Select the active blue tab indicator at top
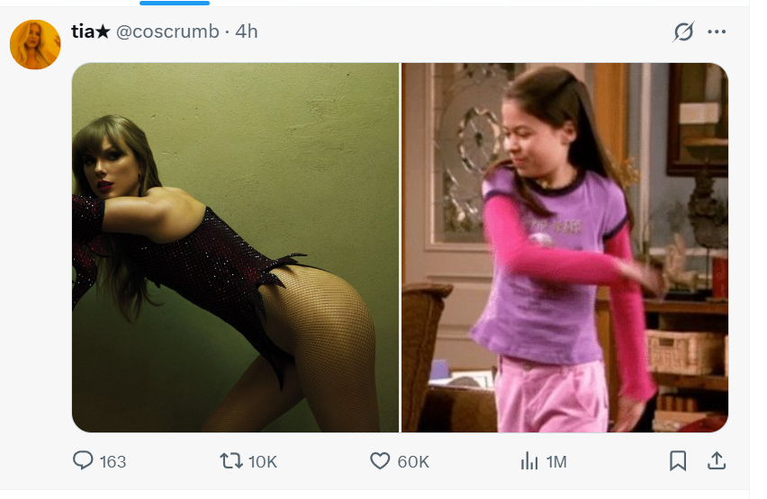Viewport: 767px width, 499px height. point(175,3)
